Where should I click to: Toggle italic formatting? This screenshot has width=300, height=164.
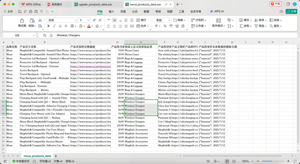(54, 26)
